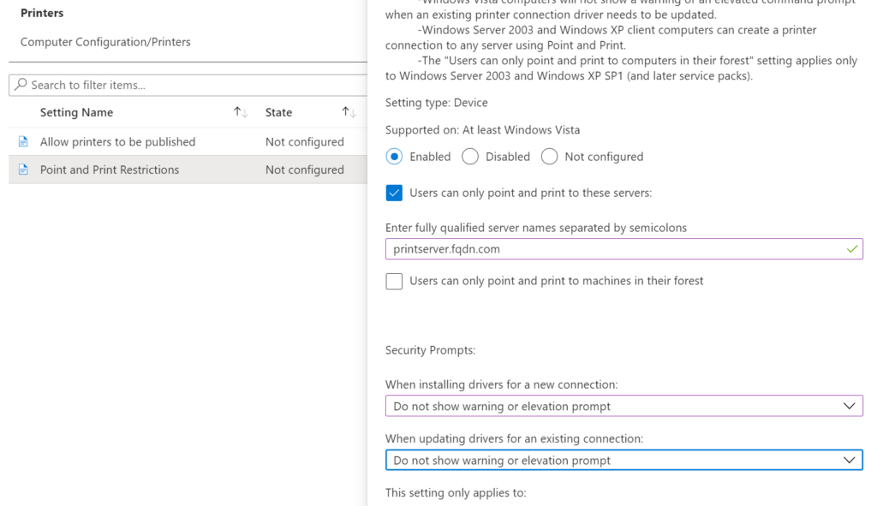Click the 'Setting type: Device' text
The image size is (877, 506).
436,103
